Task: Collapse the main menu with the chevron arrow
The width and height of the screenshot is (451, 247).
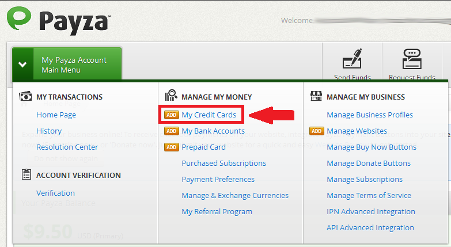Action: point(22,64)
